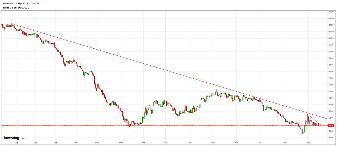Click the Feb label on the time axis
337x146 pixels.
coord(143,143)
